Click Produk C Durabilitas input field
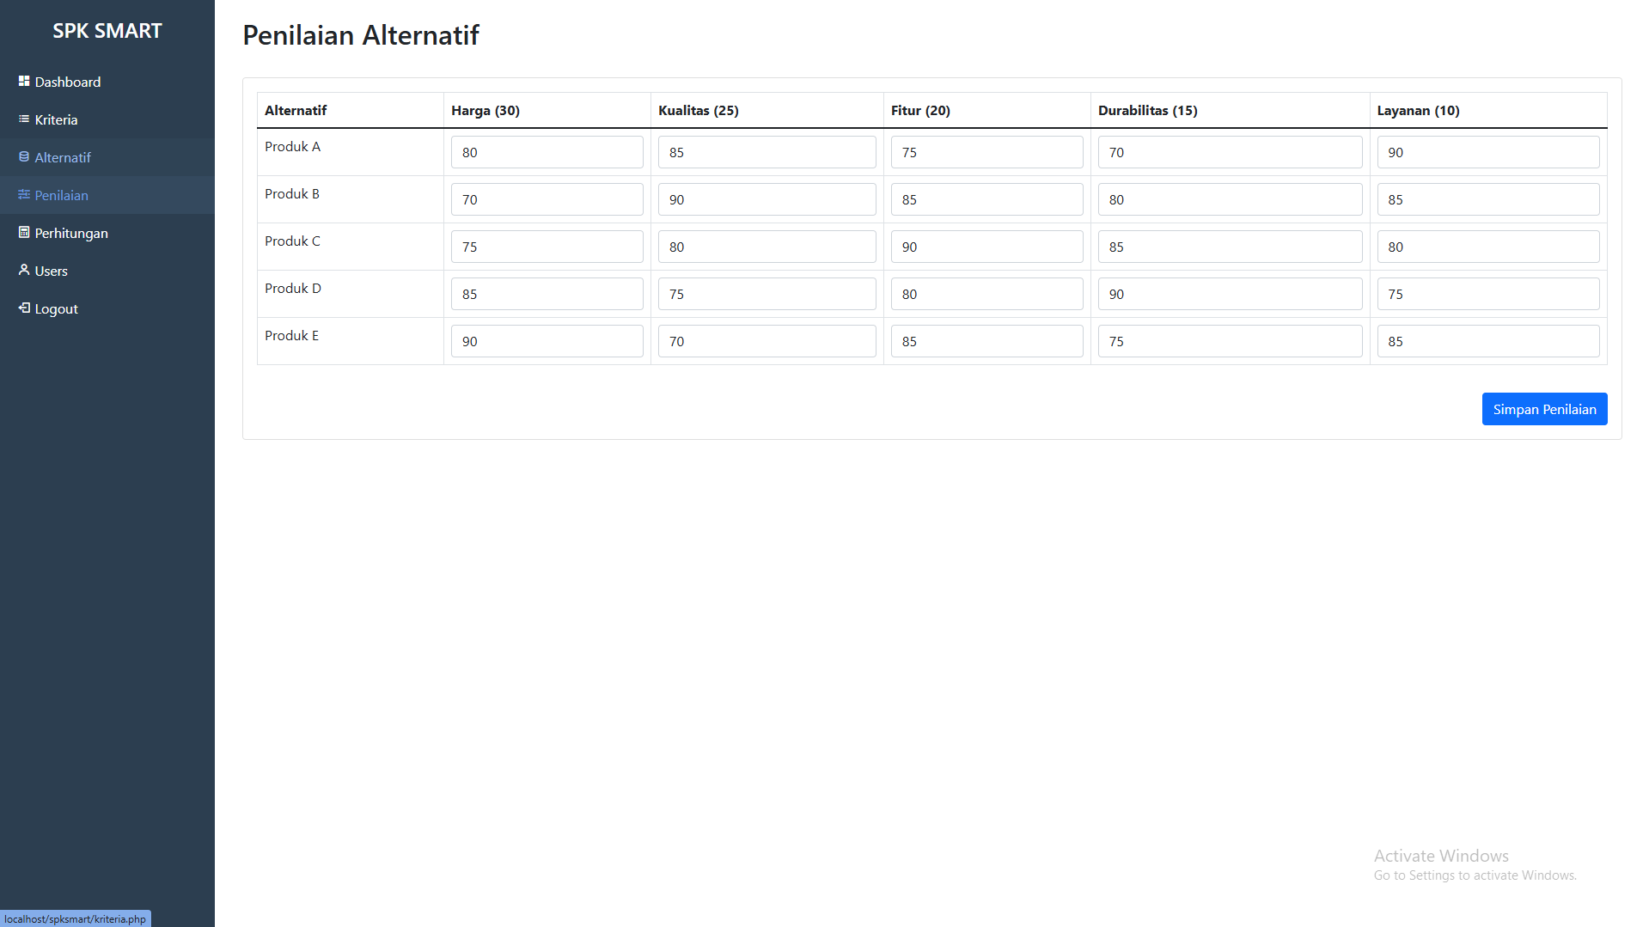1649x927 pixels. tap(1231, 247)
